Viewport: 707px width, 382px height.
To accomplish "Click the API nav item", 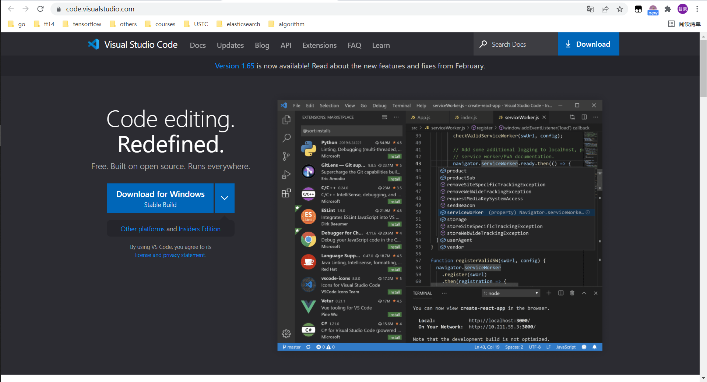I will coord(286,45).
